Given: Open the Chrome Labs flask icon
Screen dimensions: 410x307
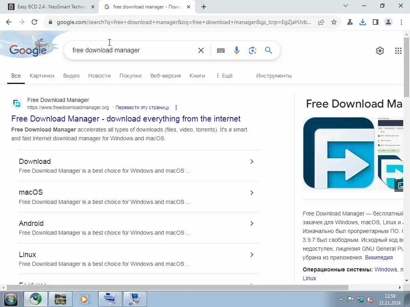Looking at the screenshot, I should [x=350, y=22].
